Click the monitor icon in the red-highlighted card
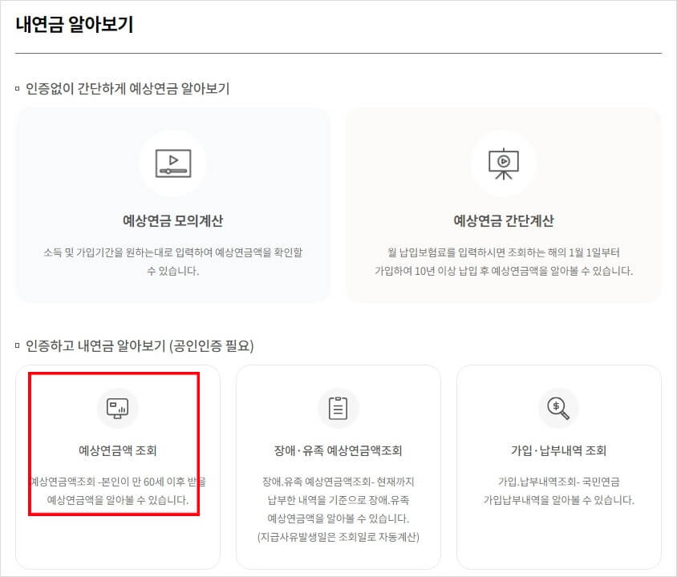This screenshot has height=577, width=677. click(117, 408)
